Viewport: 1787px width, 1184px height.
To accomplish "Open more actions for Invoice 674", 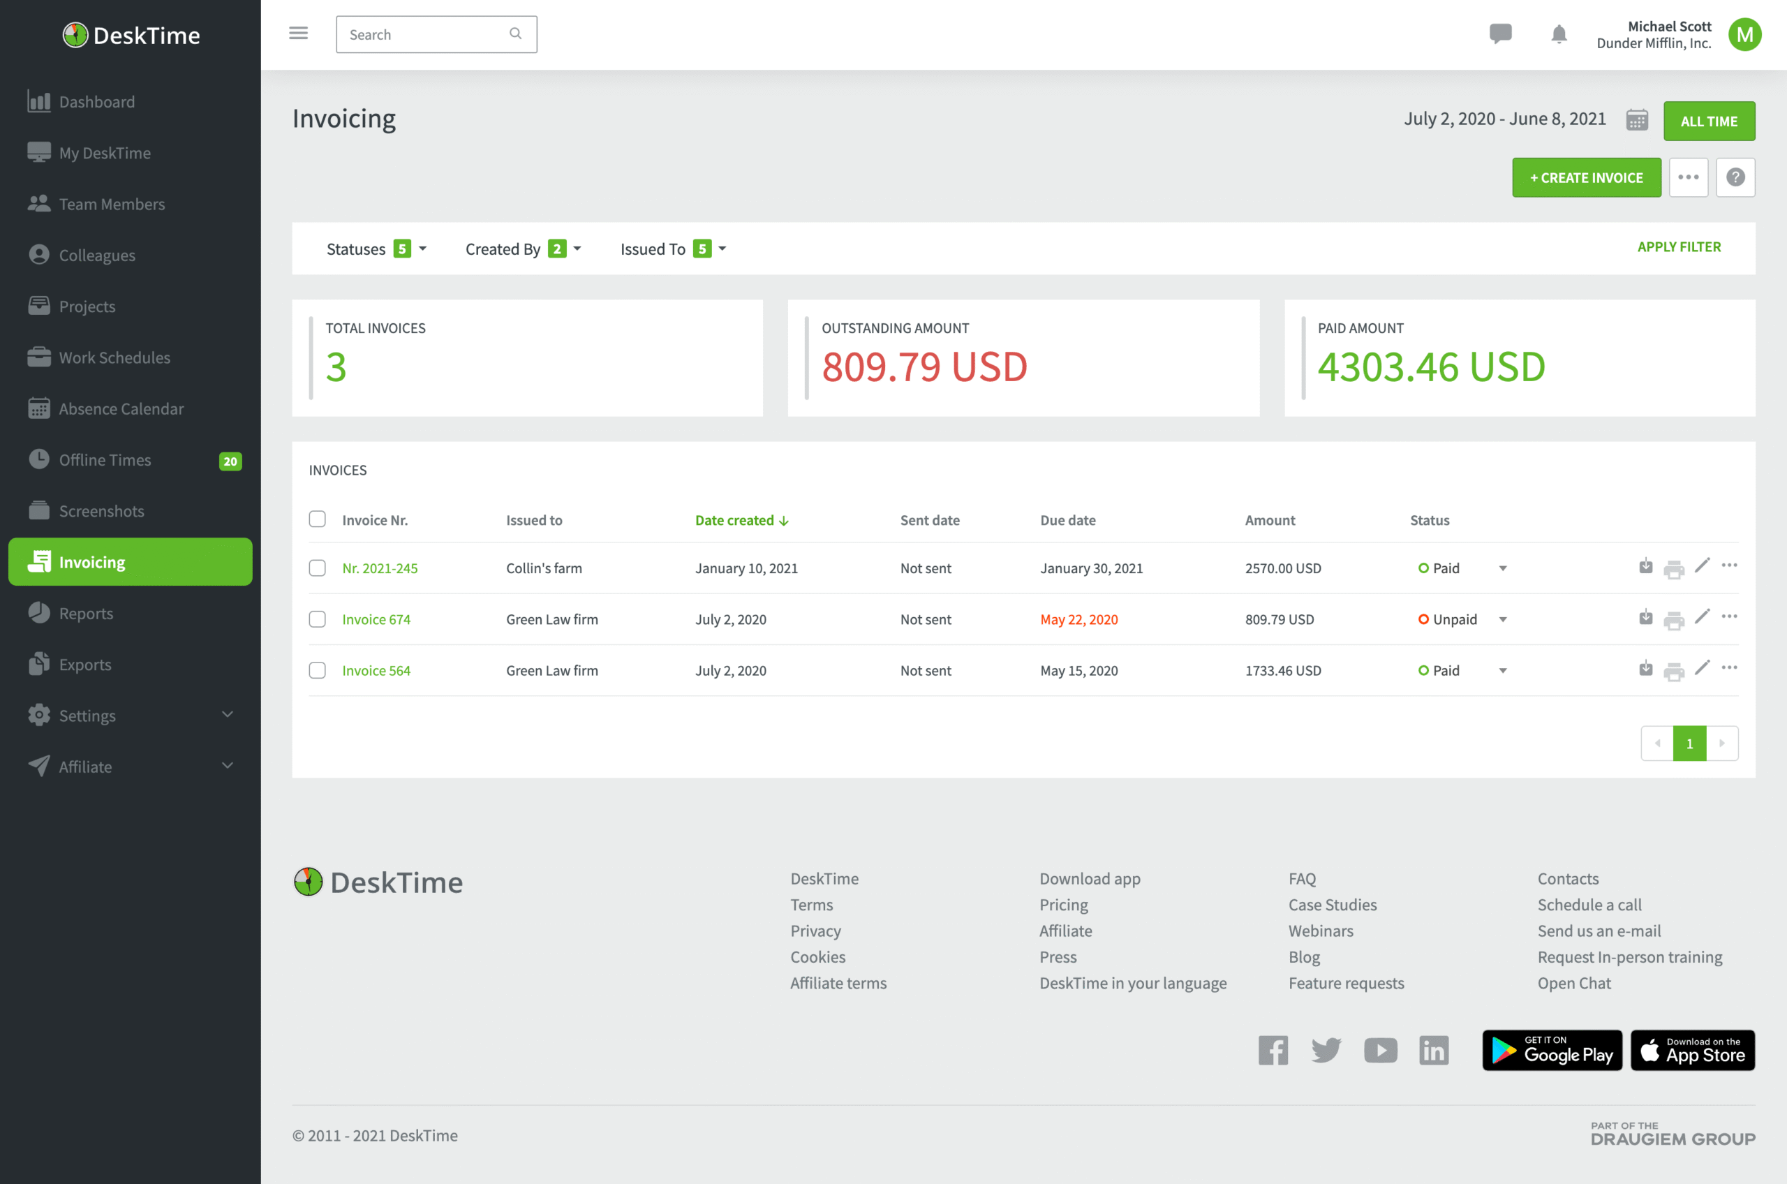I will pyautogui.click(x=1730, y=617).
